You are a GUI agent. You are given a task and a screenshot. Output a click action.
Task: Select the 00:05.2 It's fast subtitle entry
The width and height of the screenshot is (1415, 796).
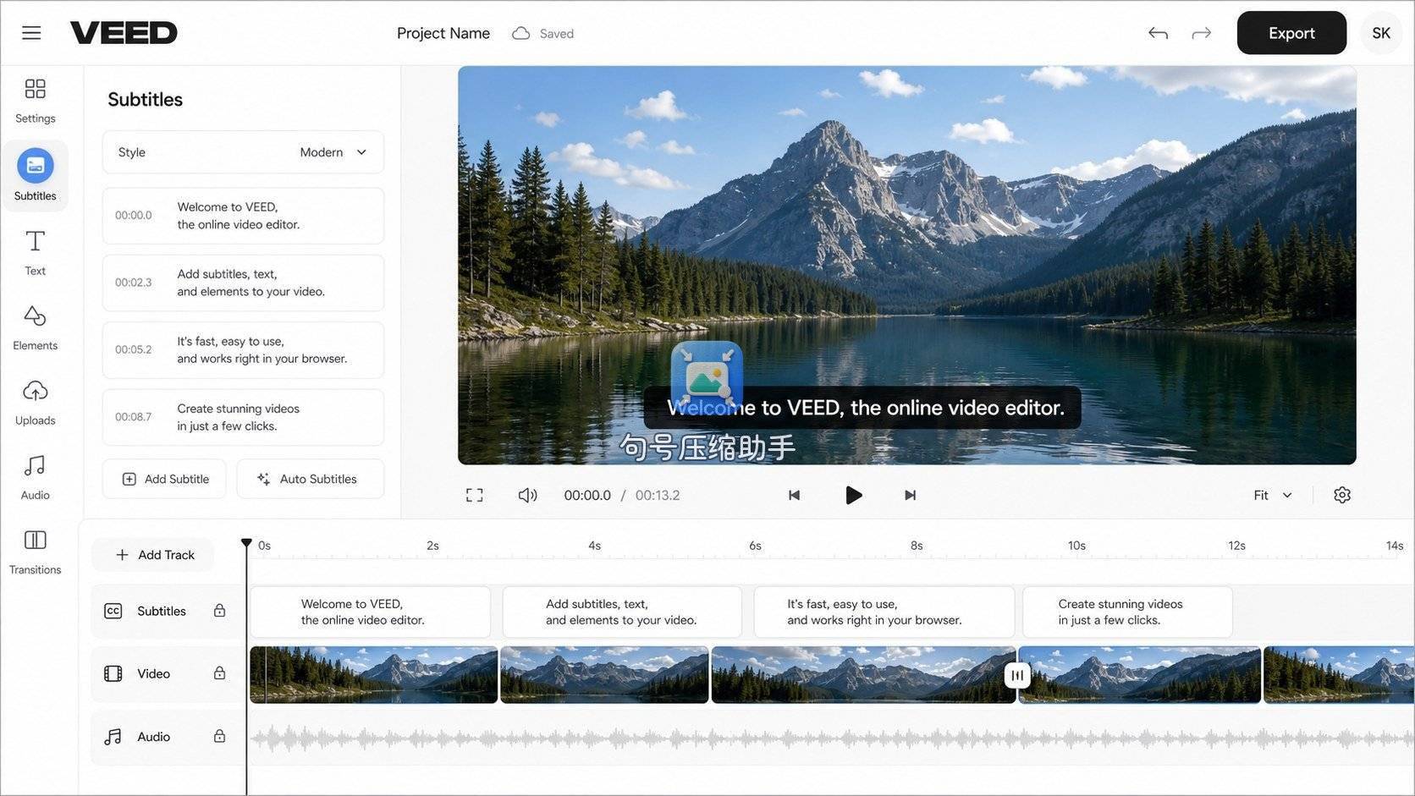(x=243, y=350)
